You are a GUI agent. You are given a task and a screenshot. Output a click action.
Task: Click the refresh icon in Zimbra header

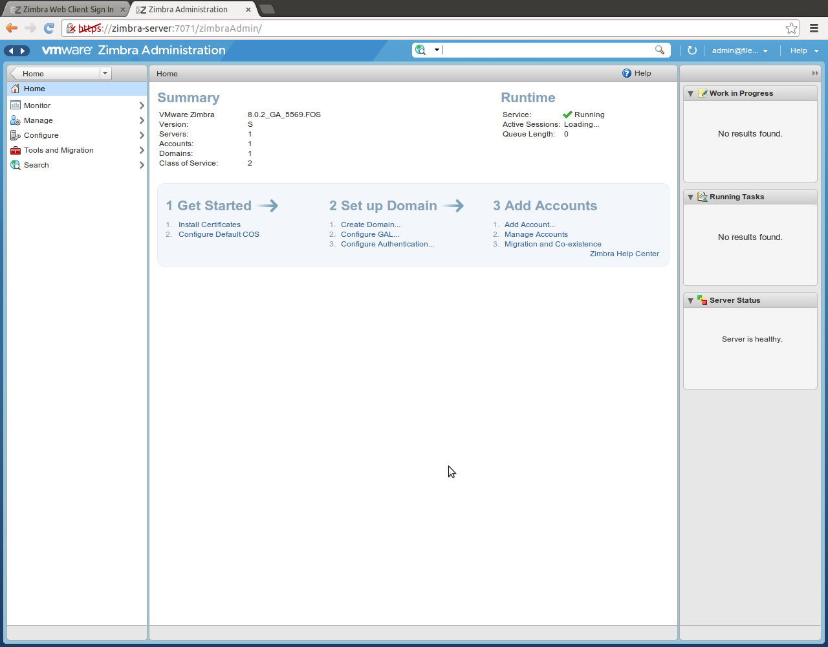tap(692, 50)
